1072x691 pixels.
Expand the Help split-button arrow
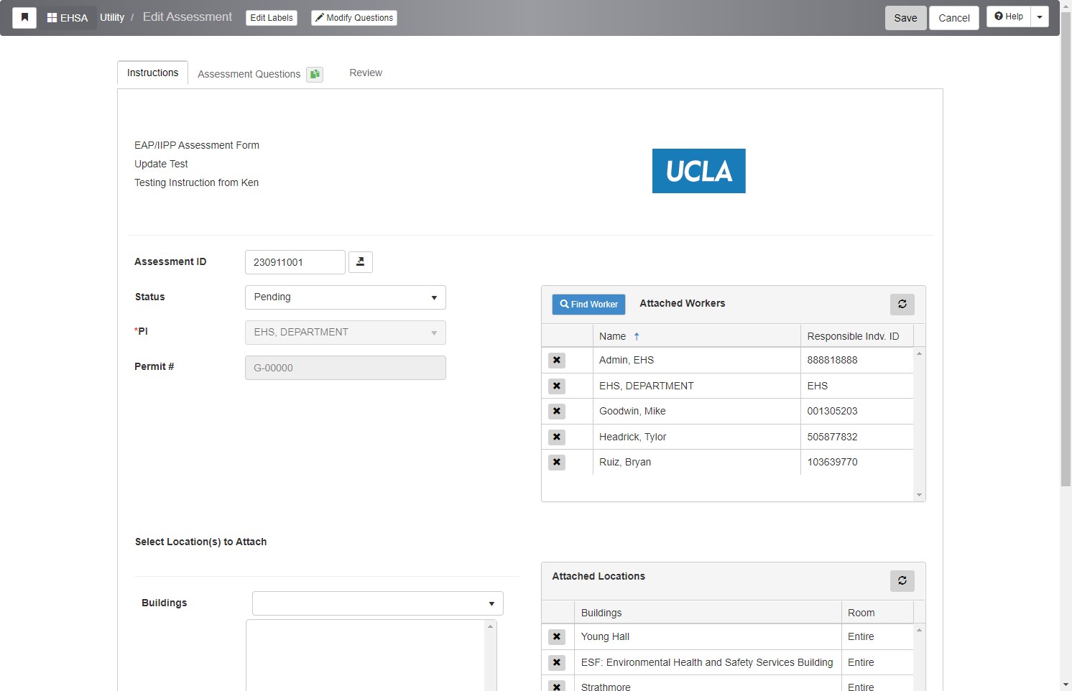1040,17
